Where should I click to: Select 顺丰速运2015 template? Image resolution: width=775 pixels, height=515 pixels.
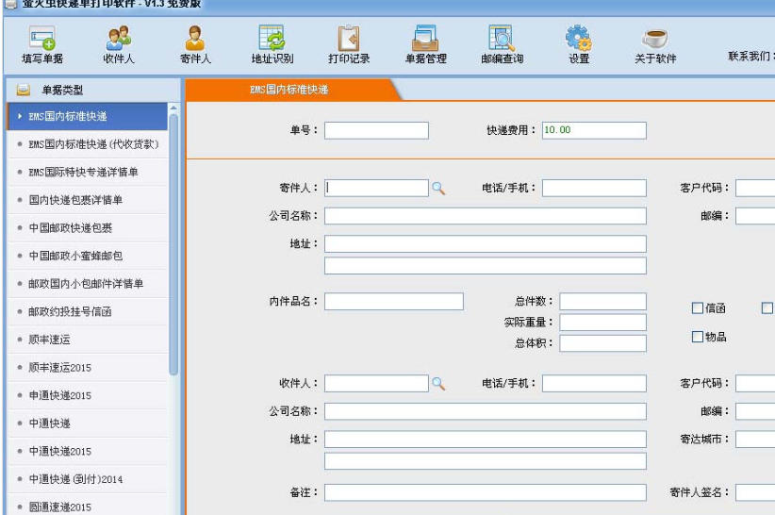click(88, 368)
